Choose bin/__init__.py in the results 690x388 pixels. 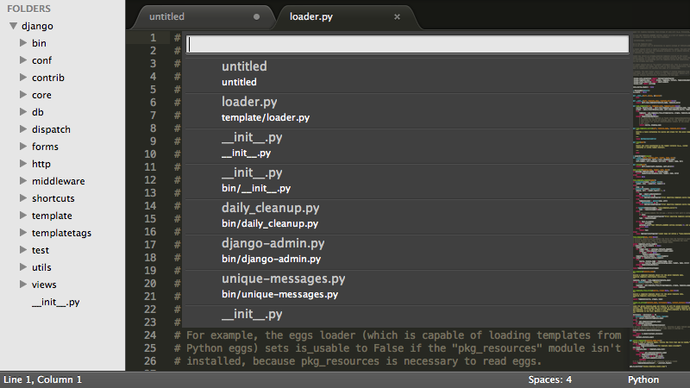407,181
